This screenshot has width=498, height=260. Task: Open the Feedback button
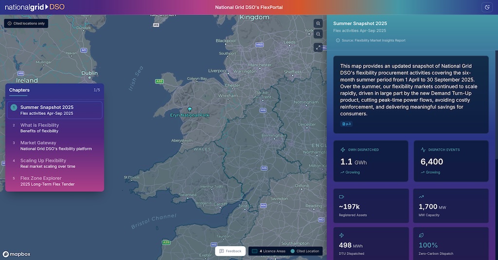231,251
